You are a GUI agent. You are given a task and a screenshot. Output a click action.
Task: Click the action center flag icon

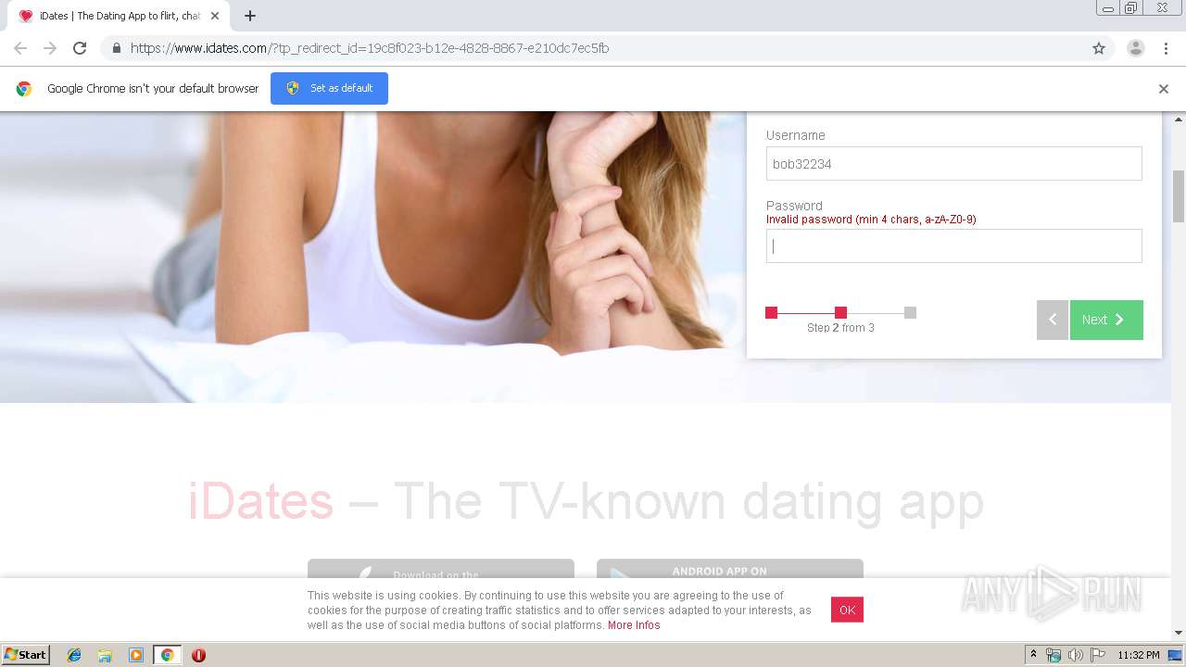[1098, 655]
